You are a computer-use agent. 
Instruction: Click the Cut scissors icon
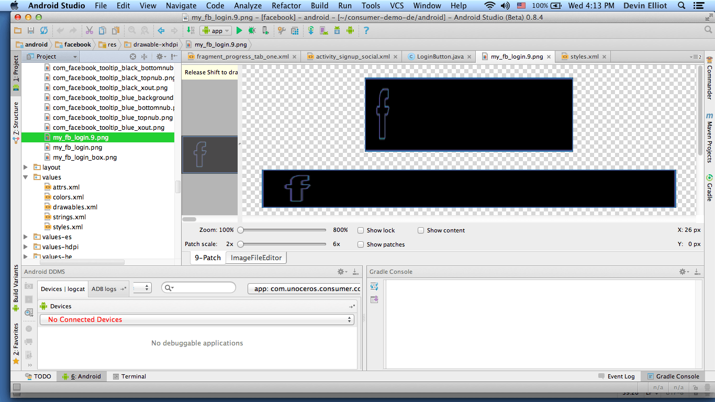tap(90, 31)
